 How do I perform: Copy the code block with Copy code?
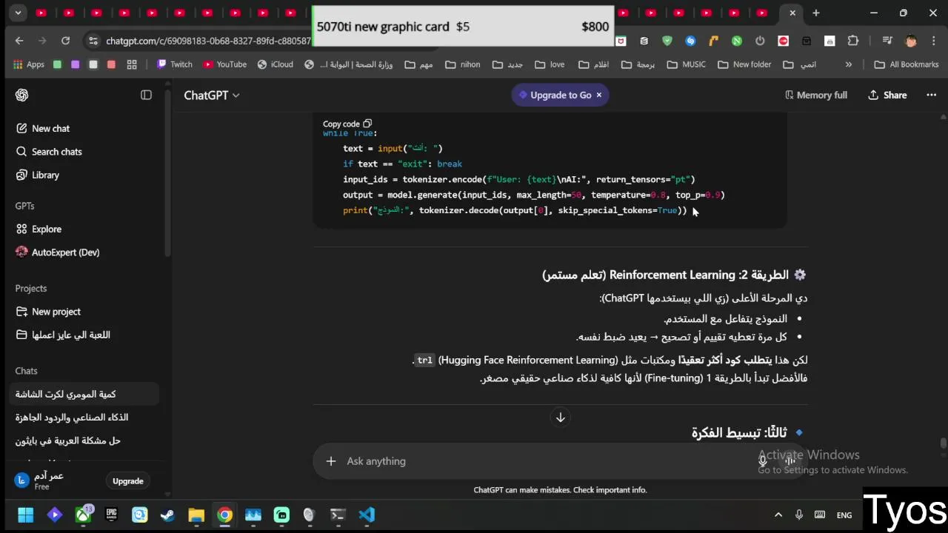pos(347,124)
